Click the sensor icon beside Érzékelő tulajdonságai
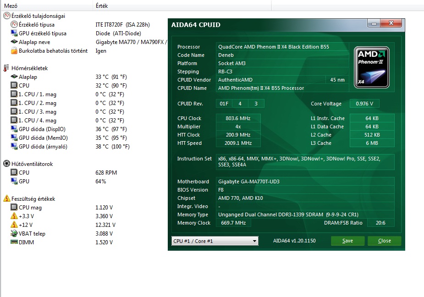The image size is (424, 297). (6, 16)
